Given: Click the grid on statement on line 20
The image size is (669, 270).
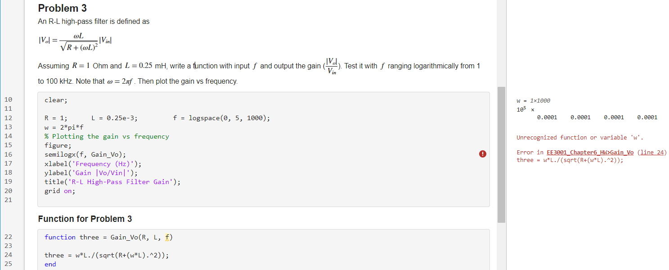Looking at the screenshot, I should (x=58, y=190).
